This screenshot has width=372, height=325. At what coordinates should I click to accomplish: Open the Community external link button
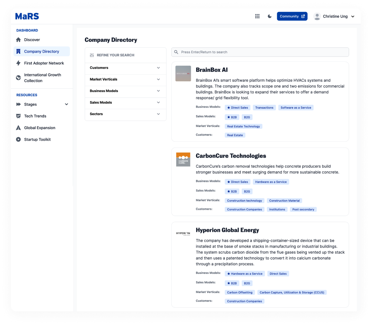pyautogui.click(x=292, y=16)
